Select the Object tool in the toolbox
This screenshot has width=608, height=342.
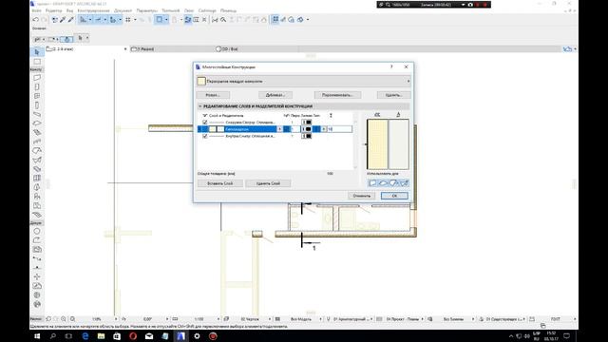(37, 197)
